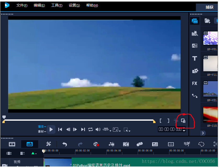
Task: Open the Graphics library icon
Action: (x=195, y=71)
